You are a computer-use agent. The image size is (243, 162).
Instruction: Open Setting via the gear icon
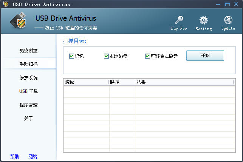[x=203, y=20]
